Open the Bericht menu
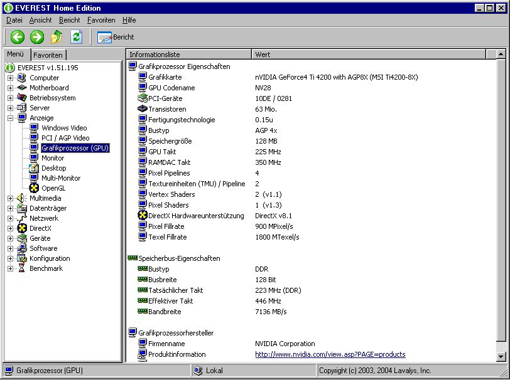This screenshot has height=380, width=510. coord(69,20)
